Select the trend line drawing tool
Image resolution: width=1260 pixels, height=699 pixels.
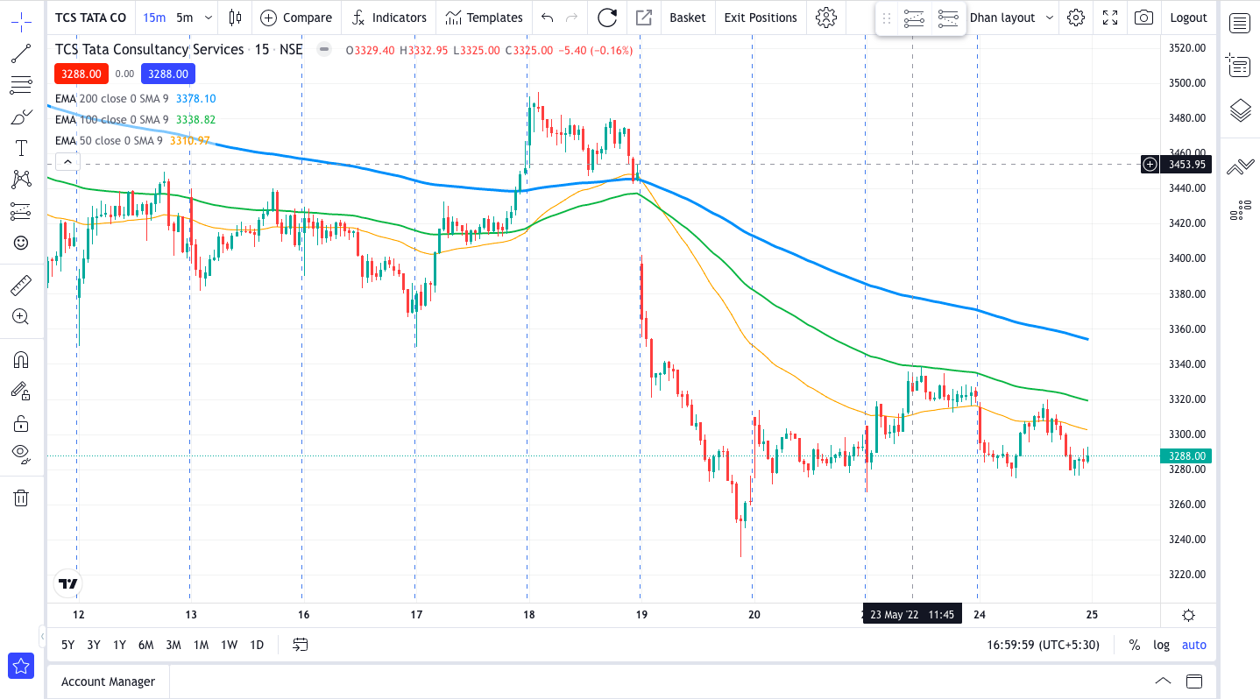tap(21, 53)
